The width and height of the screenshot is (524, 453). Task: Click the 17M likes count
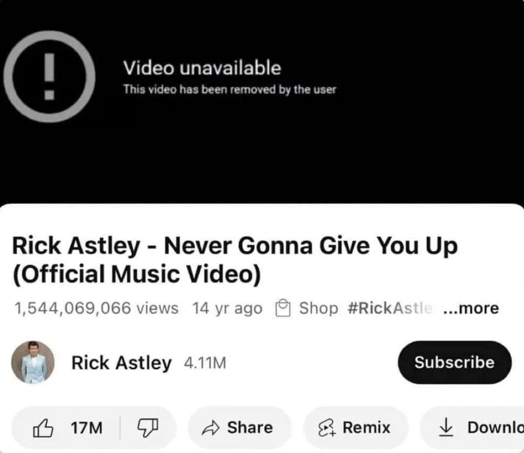[x=86, y=428]
